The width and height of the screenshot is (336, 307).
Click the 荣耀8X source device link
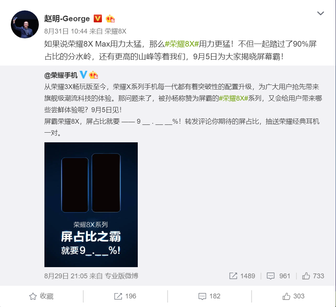pos(115,31)
